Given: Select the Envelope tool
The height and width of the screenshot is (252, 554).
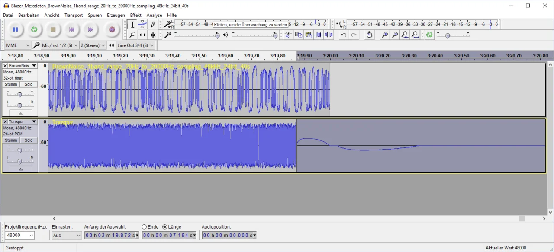Looking at the screenshot, I should (142, 25).
